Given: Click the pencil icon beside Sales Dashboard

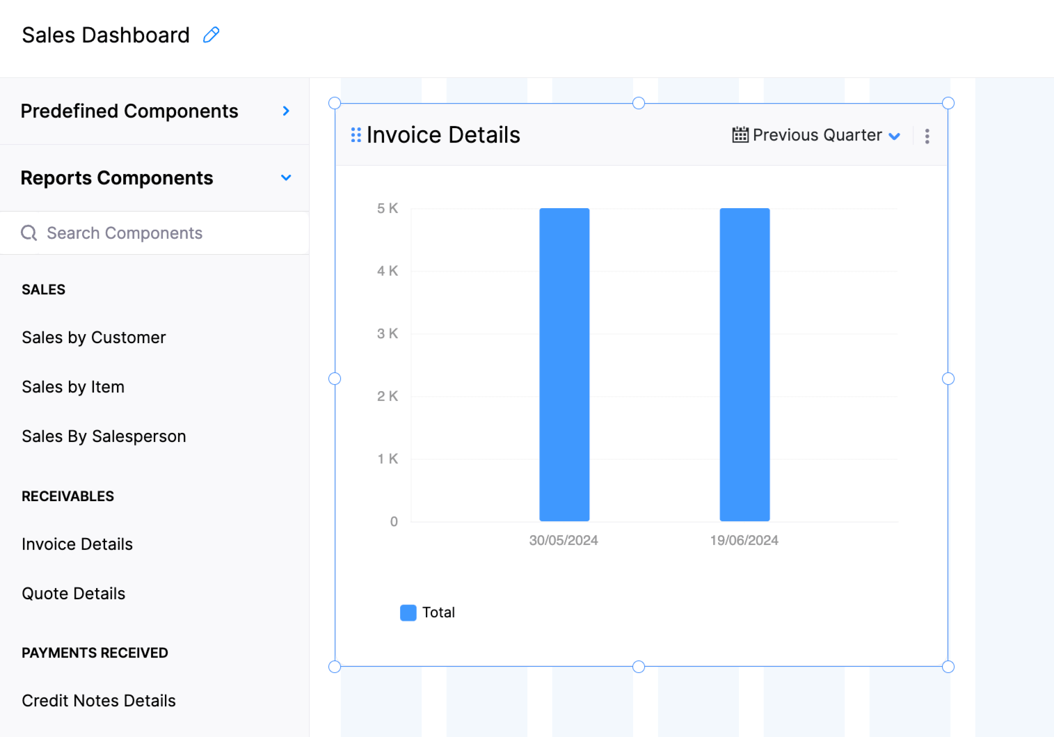Looking at the screenshot, I should click(211, 35).
